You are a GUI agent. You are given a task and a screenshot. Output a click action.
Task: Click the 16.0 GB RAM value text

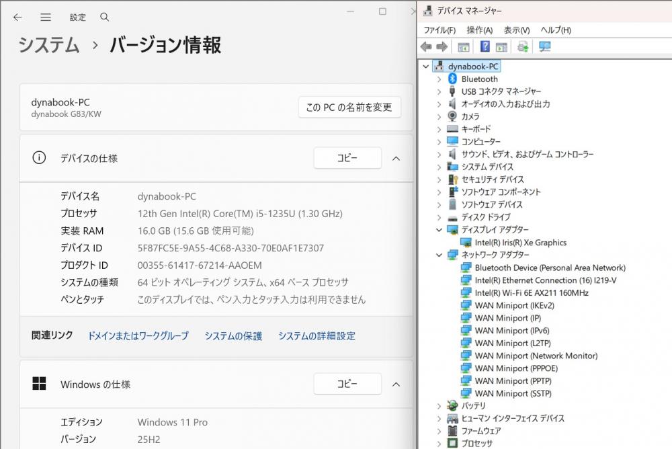point(196,231)
